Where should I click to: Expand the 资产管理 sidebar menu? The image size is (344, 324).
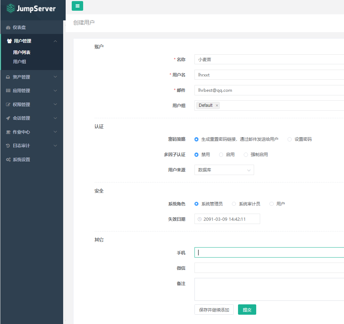pyautogui.click(x=31, y=77)
